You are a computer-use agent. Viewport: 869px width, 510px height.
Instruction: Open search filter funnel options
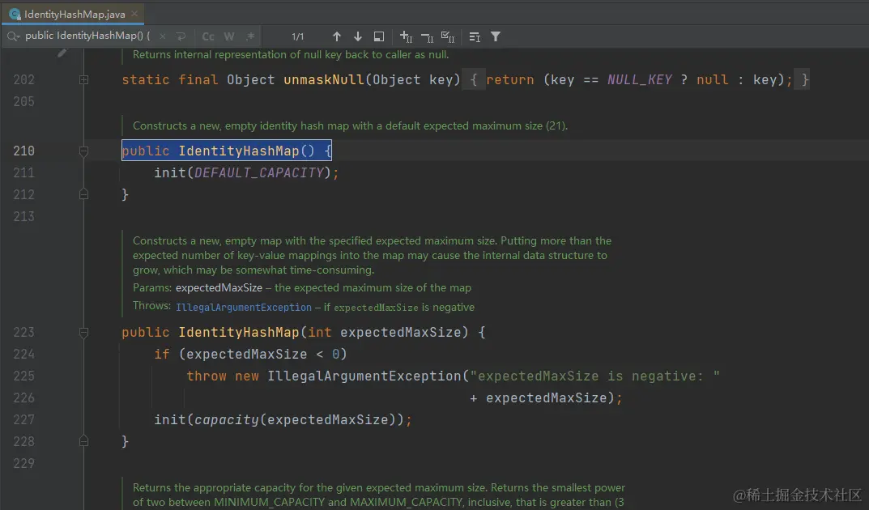point(496,36)
